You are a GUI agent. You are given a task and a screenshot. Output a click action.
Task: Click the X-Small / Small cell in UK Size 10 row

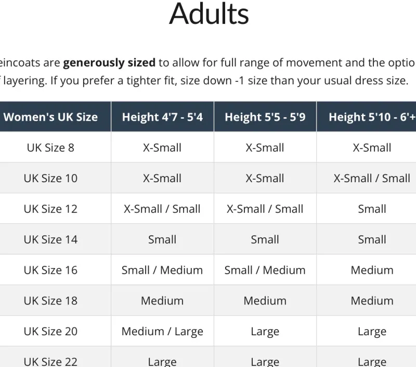(x=372, y=179)
